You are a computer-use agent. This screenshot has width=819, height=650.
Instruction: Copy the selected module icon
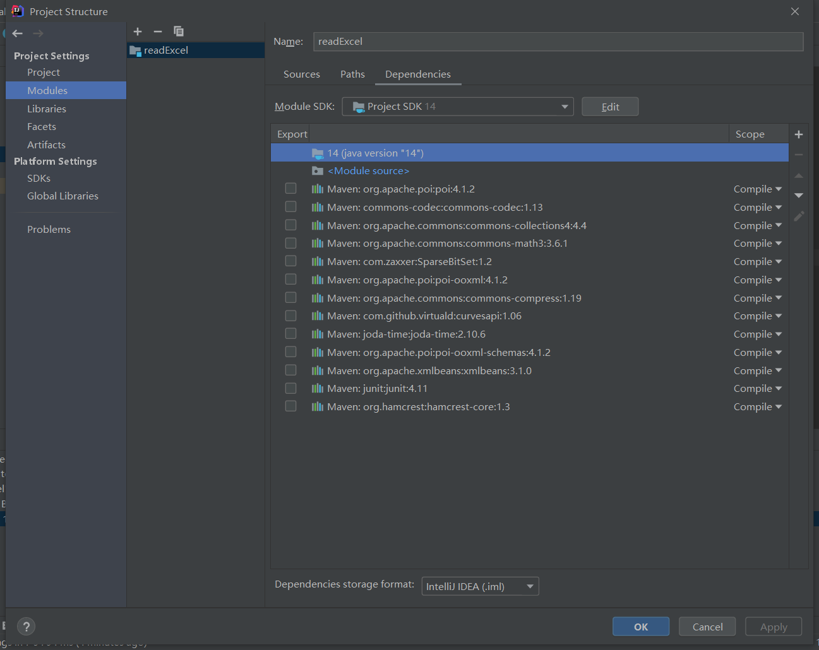(179, 32)
